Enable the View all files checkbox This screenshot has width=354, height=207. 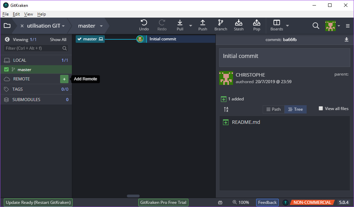click(320, 108)
